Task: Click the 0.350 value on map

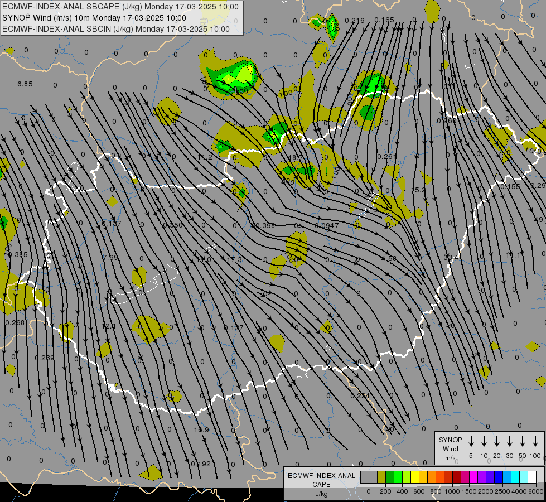Action: [x=173, y=225]
